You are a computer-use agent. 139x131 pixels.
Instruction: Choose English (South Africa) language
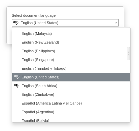pyautogui.click(x=71, y=86)
